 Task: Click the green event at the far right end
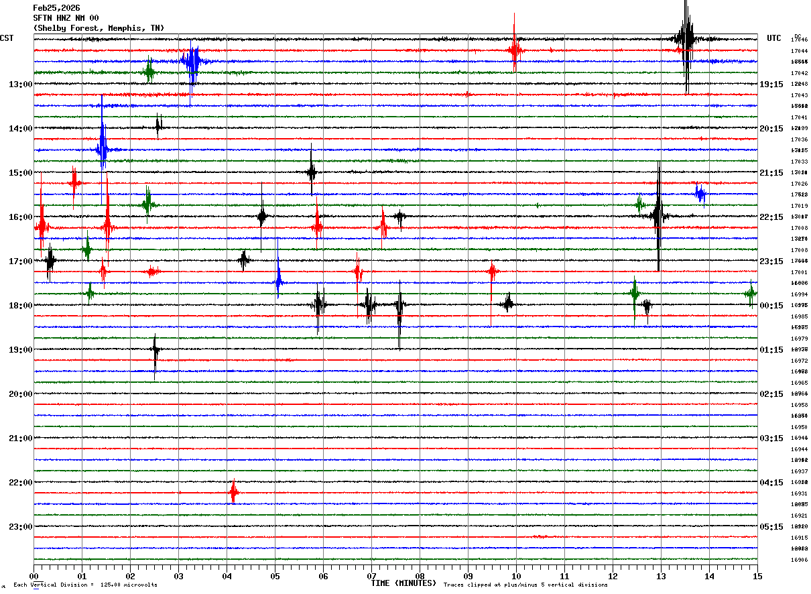click(751, 293)
